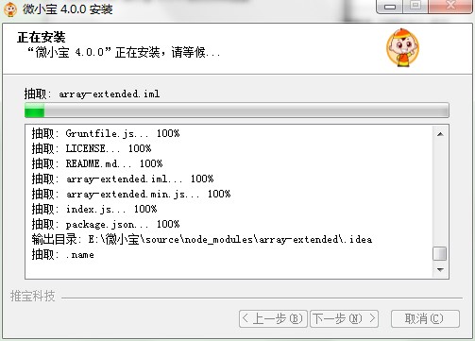
Task: Close the installer window
Action: pyautogui.click(x=450, y=6)
